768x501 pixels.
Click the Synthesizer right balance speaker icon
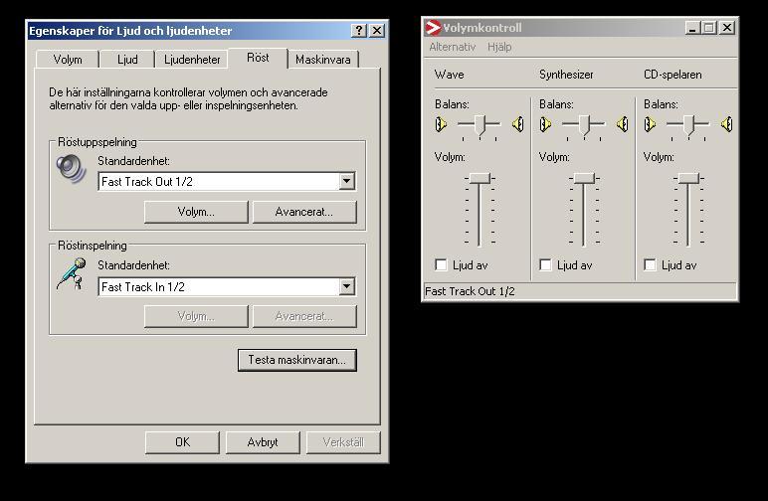point(623,124)
